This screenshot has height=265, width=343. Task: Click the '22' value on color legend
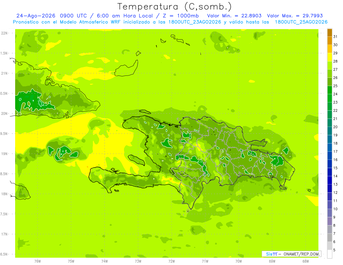[x=336, y=110]
